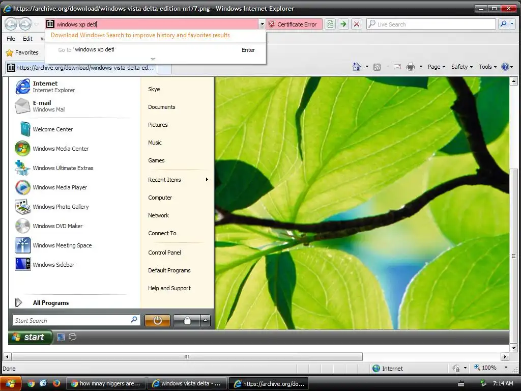Open the Edit menu

[27, 39]
